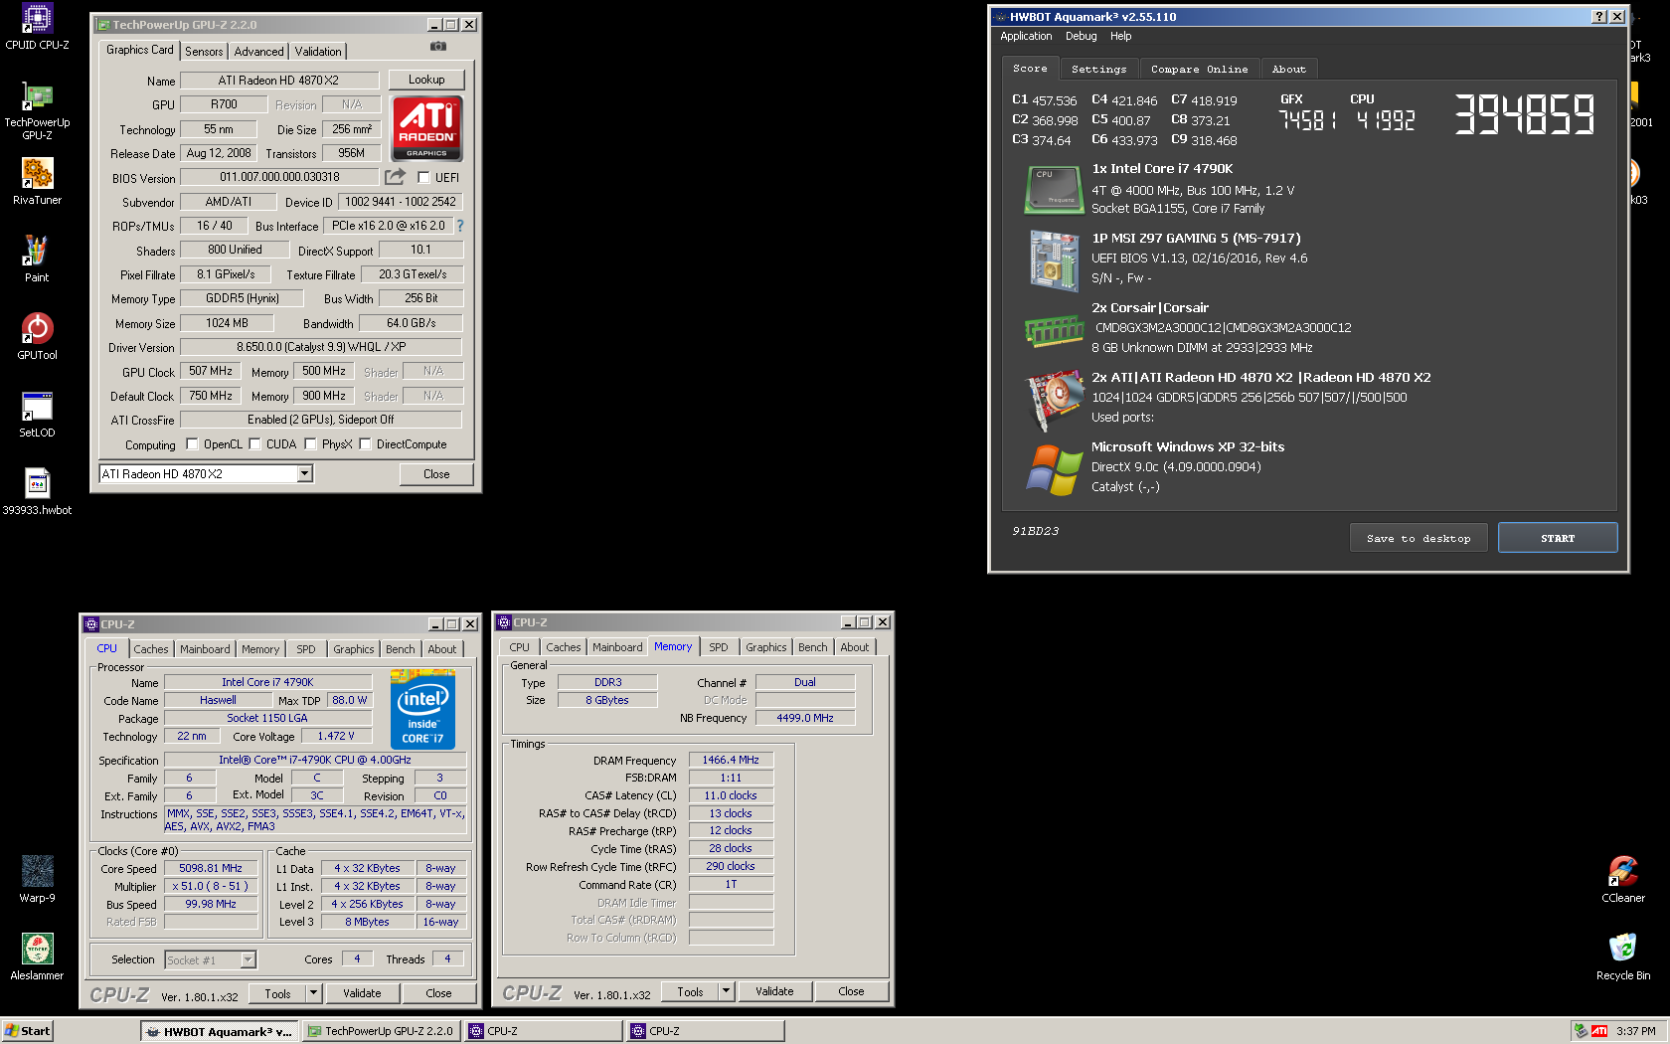Click Close button in GPU-Z
This screenshot has height=1044, width=1670.
click(x=436, y=474)
